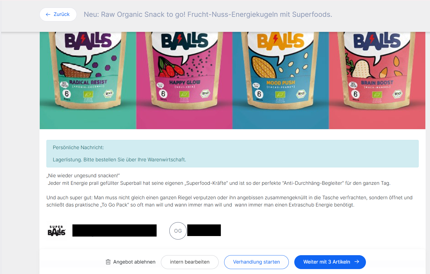
Task: Decline the offer via Angebot ablehnen
Action: click(x=130, y=262)
